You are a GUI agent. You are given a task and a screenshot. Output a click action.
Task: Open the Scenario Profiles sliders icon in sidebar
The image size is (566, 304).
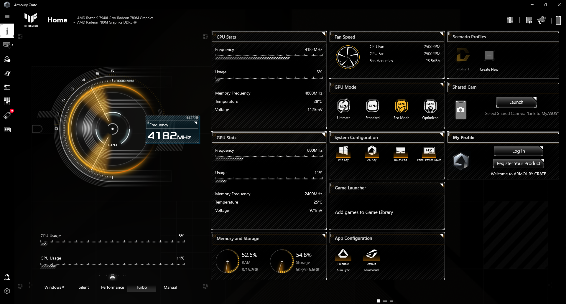pos(7,101)
